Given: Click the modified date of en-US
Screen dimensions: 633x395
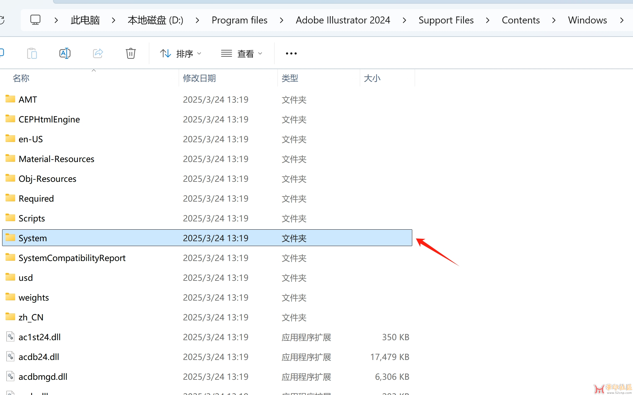Looking at the screenshot, I should 216,139.
